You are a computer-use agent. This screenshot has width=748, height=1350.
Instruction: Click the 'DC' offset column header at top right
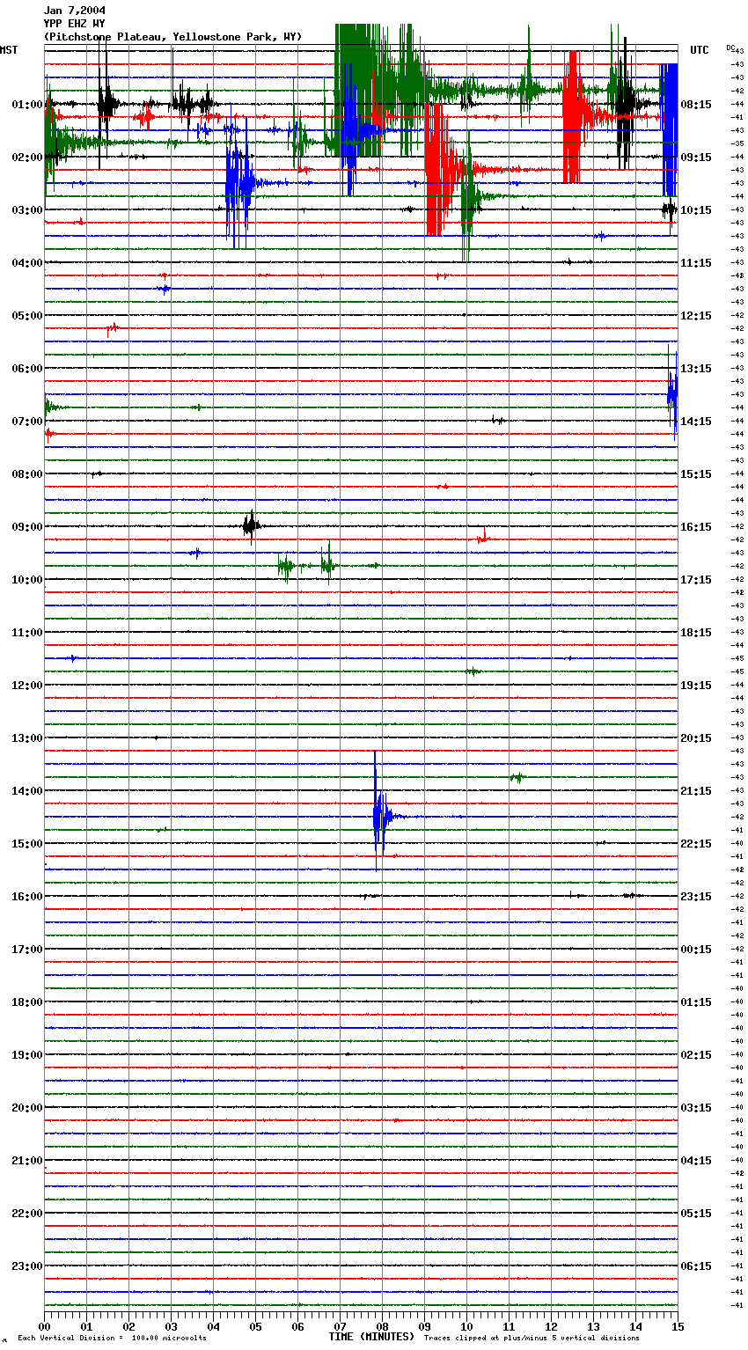(730, 48)
